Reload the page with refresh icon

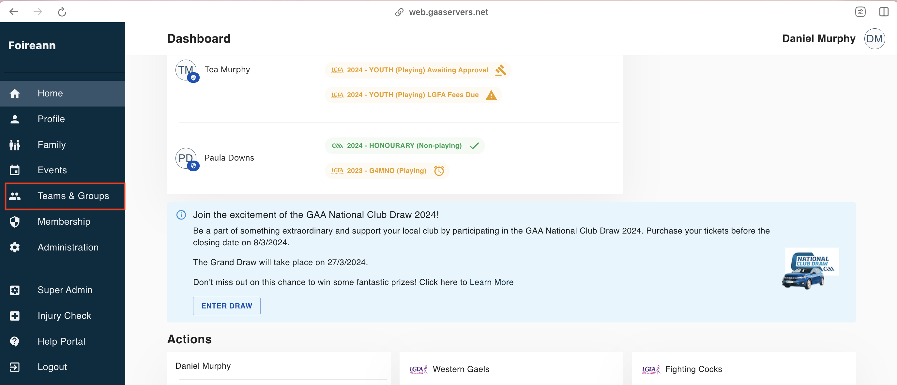(x=62, y=12)
